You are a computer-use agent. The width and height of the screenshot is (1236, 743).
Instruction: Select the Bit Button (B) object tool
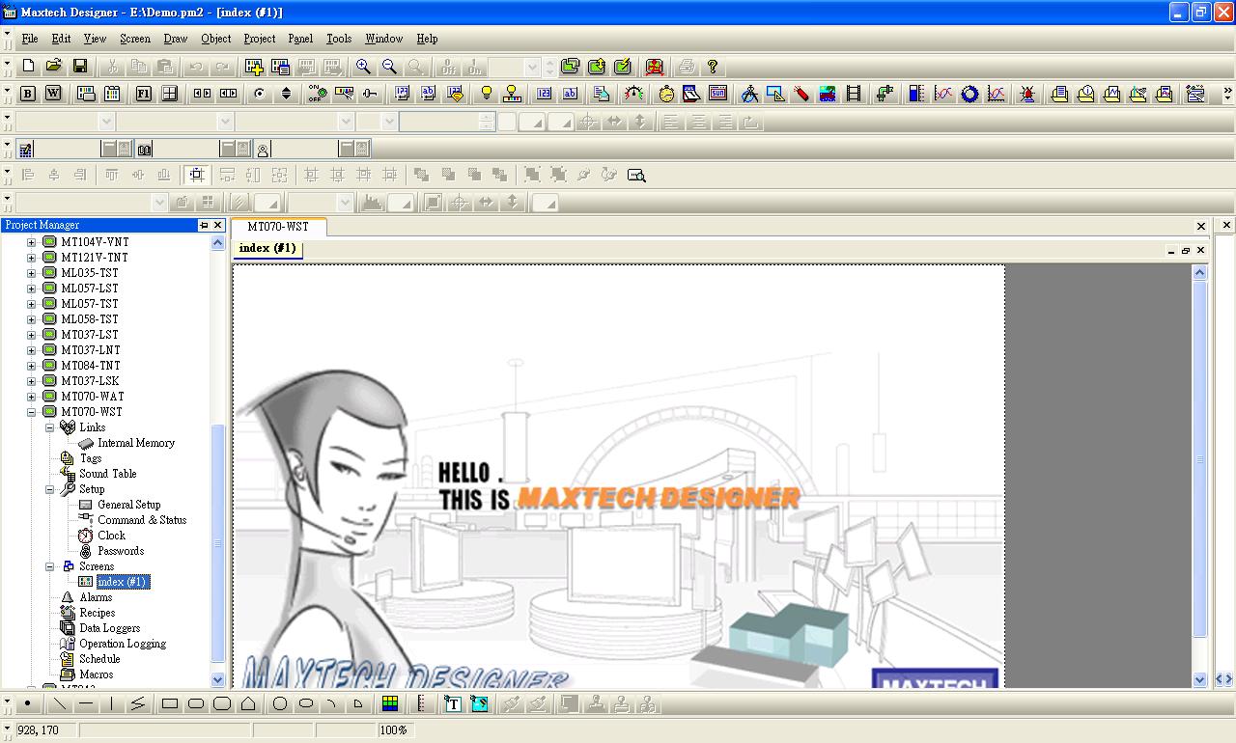(28, 94)
